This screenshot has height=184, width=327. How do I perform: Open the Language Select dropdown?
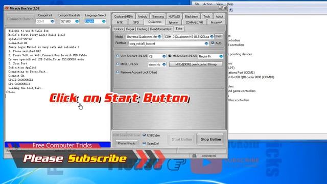point(104,21)
